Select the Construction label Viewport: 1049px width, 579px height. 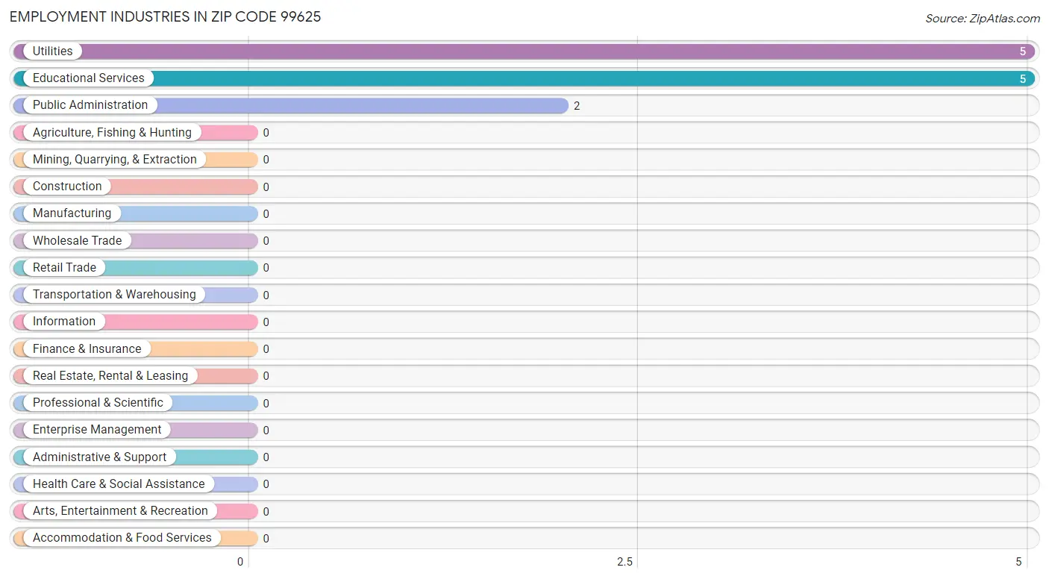(x=67, y=187)
